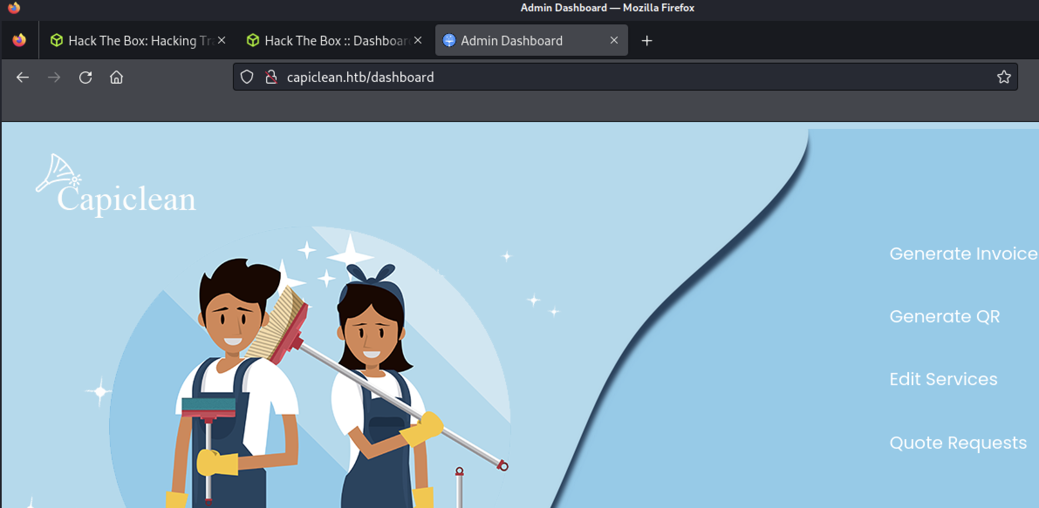Switch to Hack The Box: Hacking Training tab

point(132,41)
